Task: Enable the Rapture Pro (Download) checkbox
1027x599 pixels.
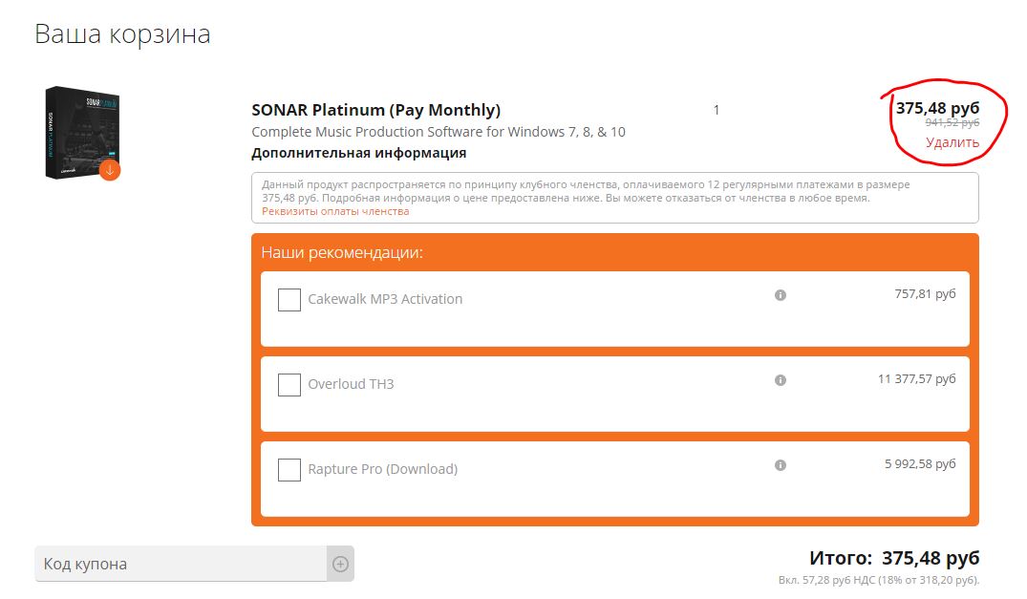Action: [x=289, y=470]
